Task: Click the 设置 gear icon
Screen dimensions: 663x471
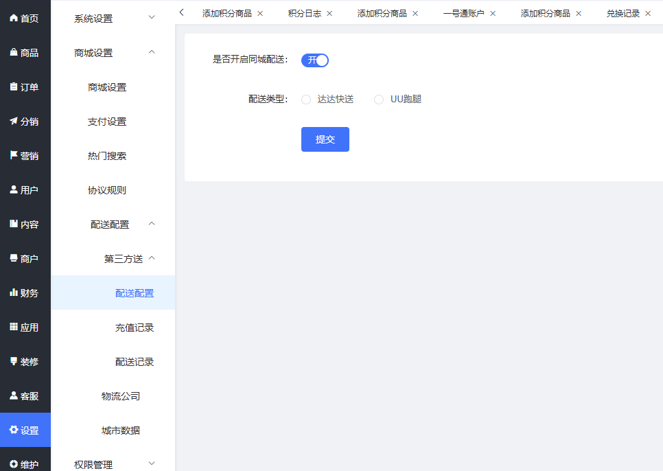Action: 14,430
